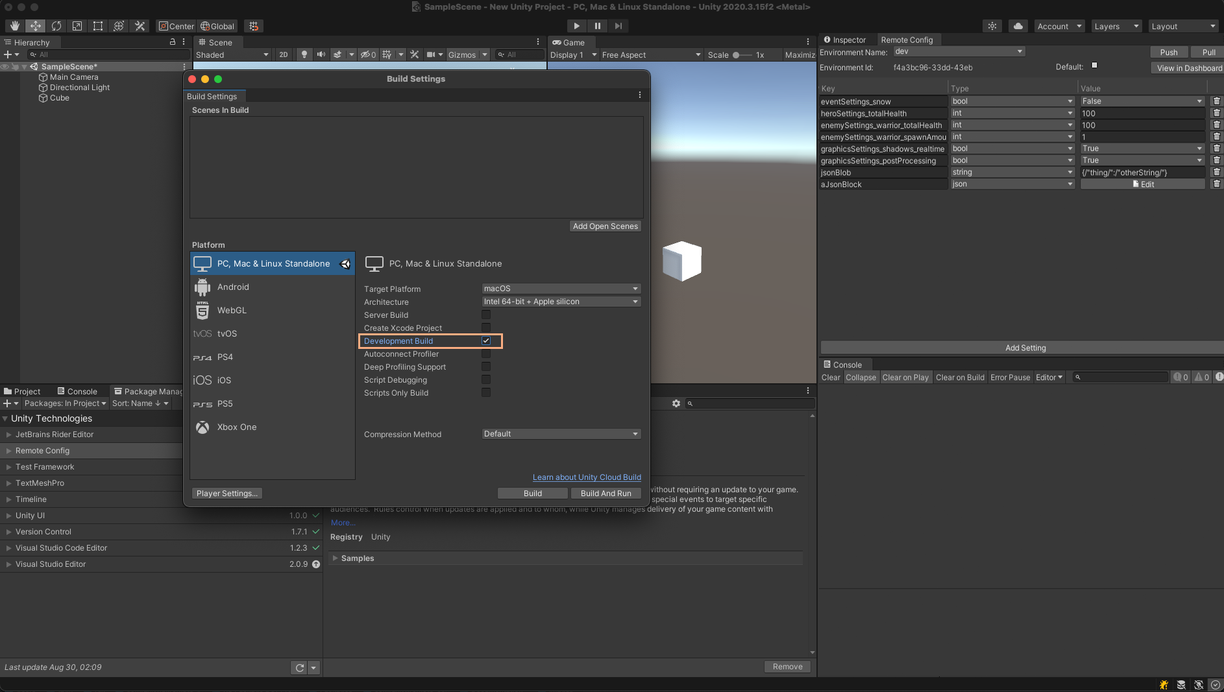Open the Compression Method dropdown

(559, 433)
